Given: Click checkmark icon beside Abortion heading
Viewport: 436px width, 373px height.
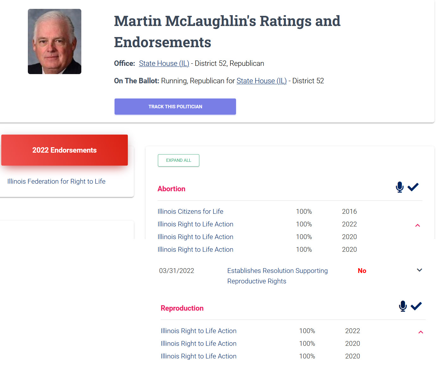Looking at the screenshot, I should pyautogui.click(x=413, y=187).
